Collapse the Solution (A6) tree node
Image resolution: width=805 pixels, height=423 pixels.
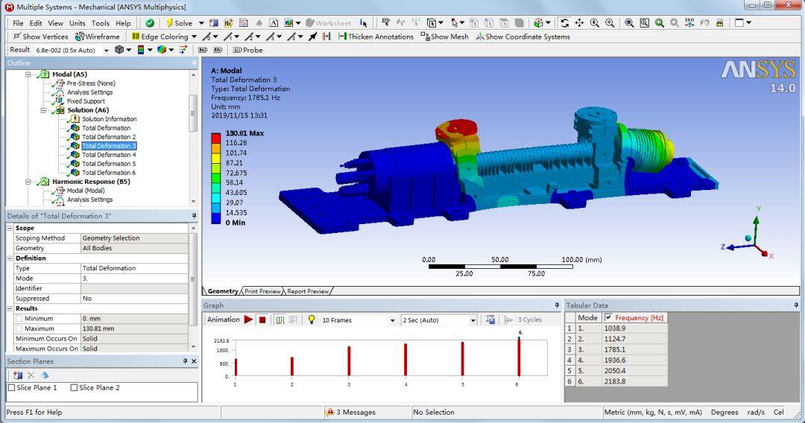(x=44, y=110)
